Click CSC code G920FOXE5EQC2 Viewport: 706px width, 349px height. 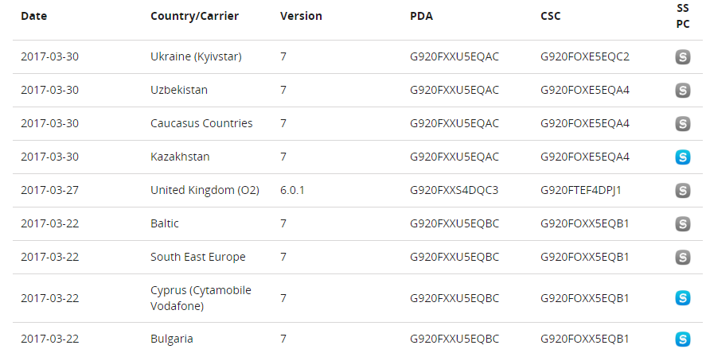click(585, 56)
